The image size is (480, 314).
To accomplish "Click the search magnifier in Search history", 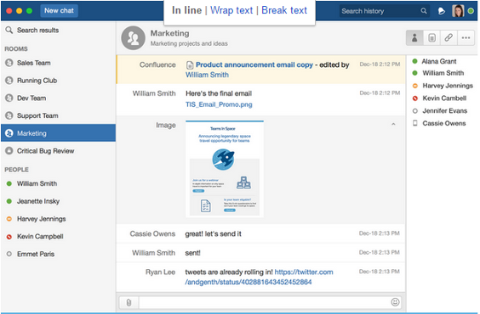I will [424, 11].
